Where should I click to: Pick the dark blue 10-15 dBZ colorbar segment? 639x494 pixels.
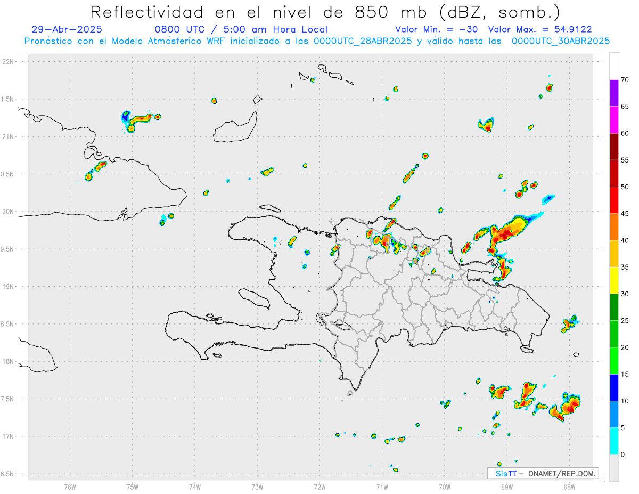[614, 387]
